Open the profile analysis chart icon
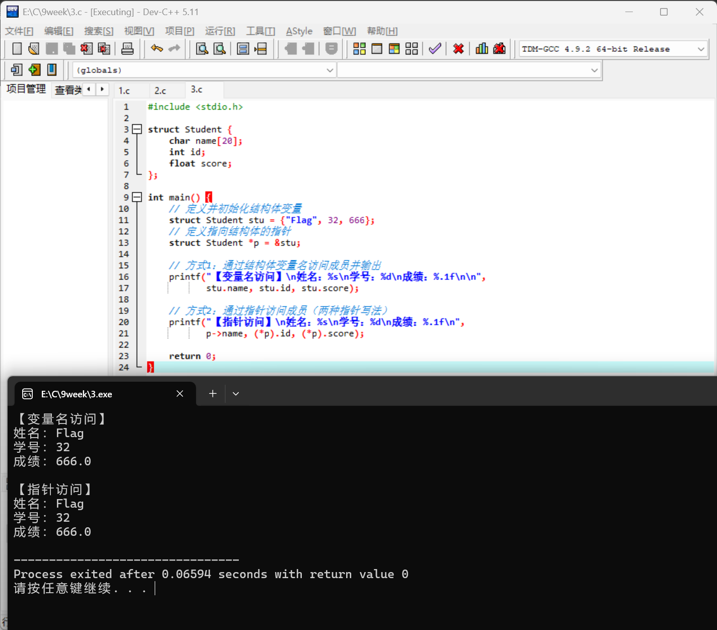 [x=482, y=49]
